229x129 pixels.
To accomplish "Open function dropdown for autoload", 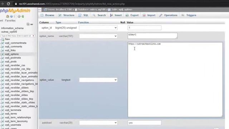I will pyautogui.click(x=98, y=123).
